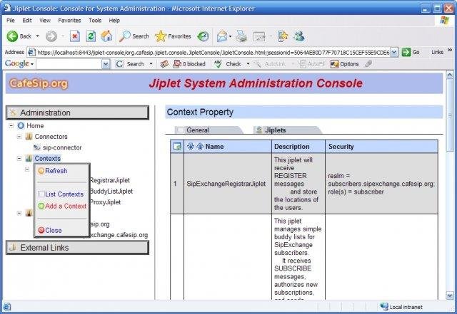This screenshot has height=314, width=457.
Task: Collapse the Home tree node
Action: tap(11, 126)
